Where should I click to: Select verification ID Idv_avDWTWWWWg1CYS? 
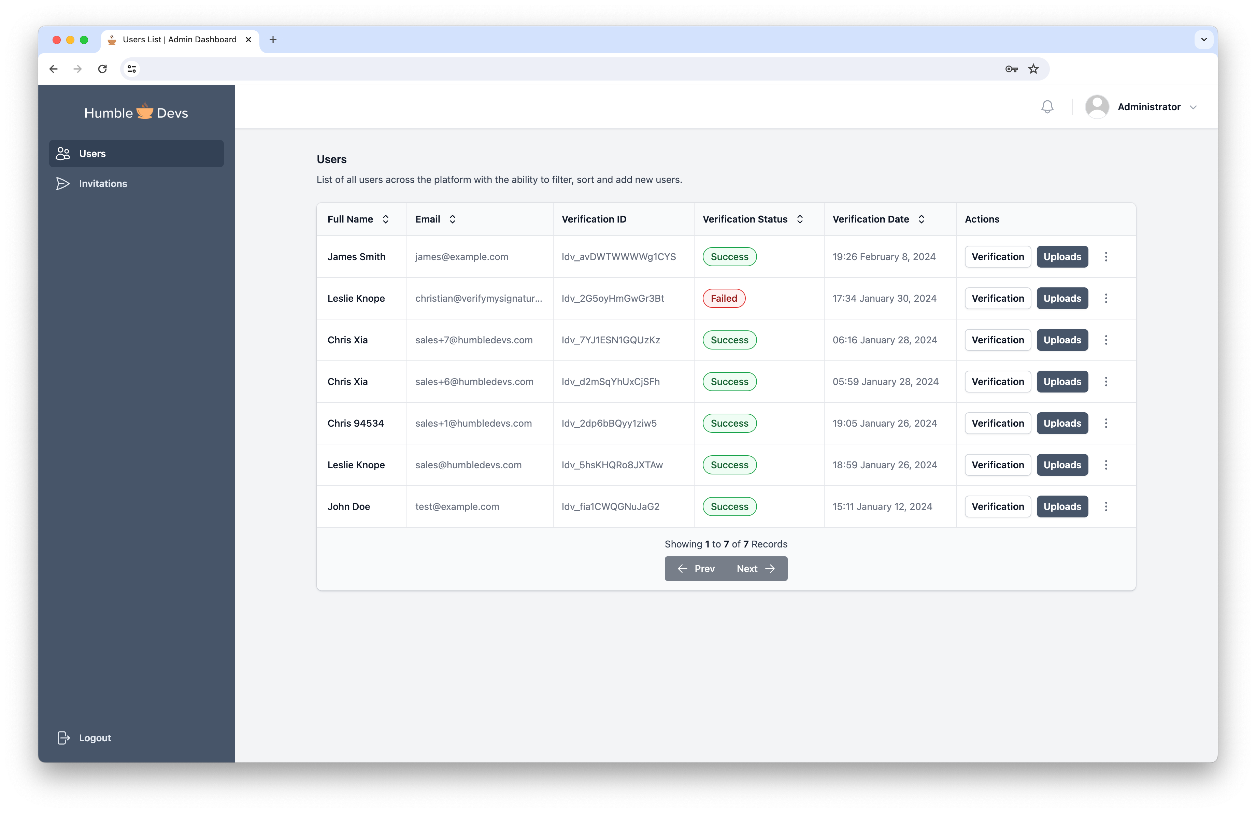pos(618,257)
